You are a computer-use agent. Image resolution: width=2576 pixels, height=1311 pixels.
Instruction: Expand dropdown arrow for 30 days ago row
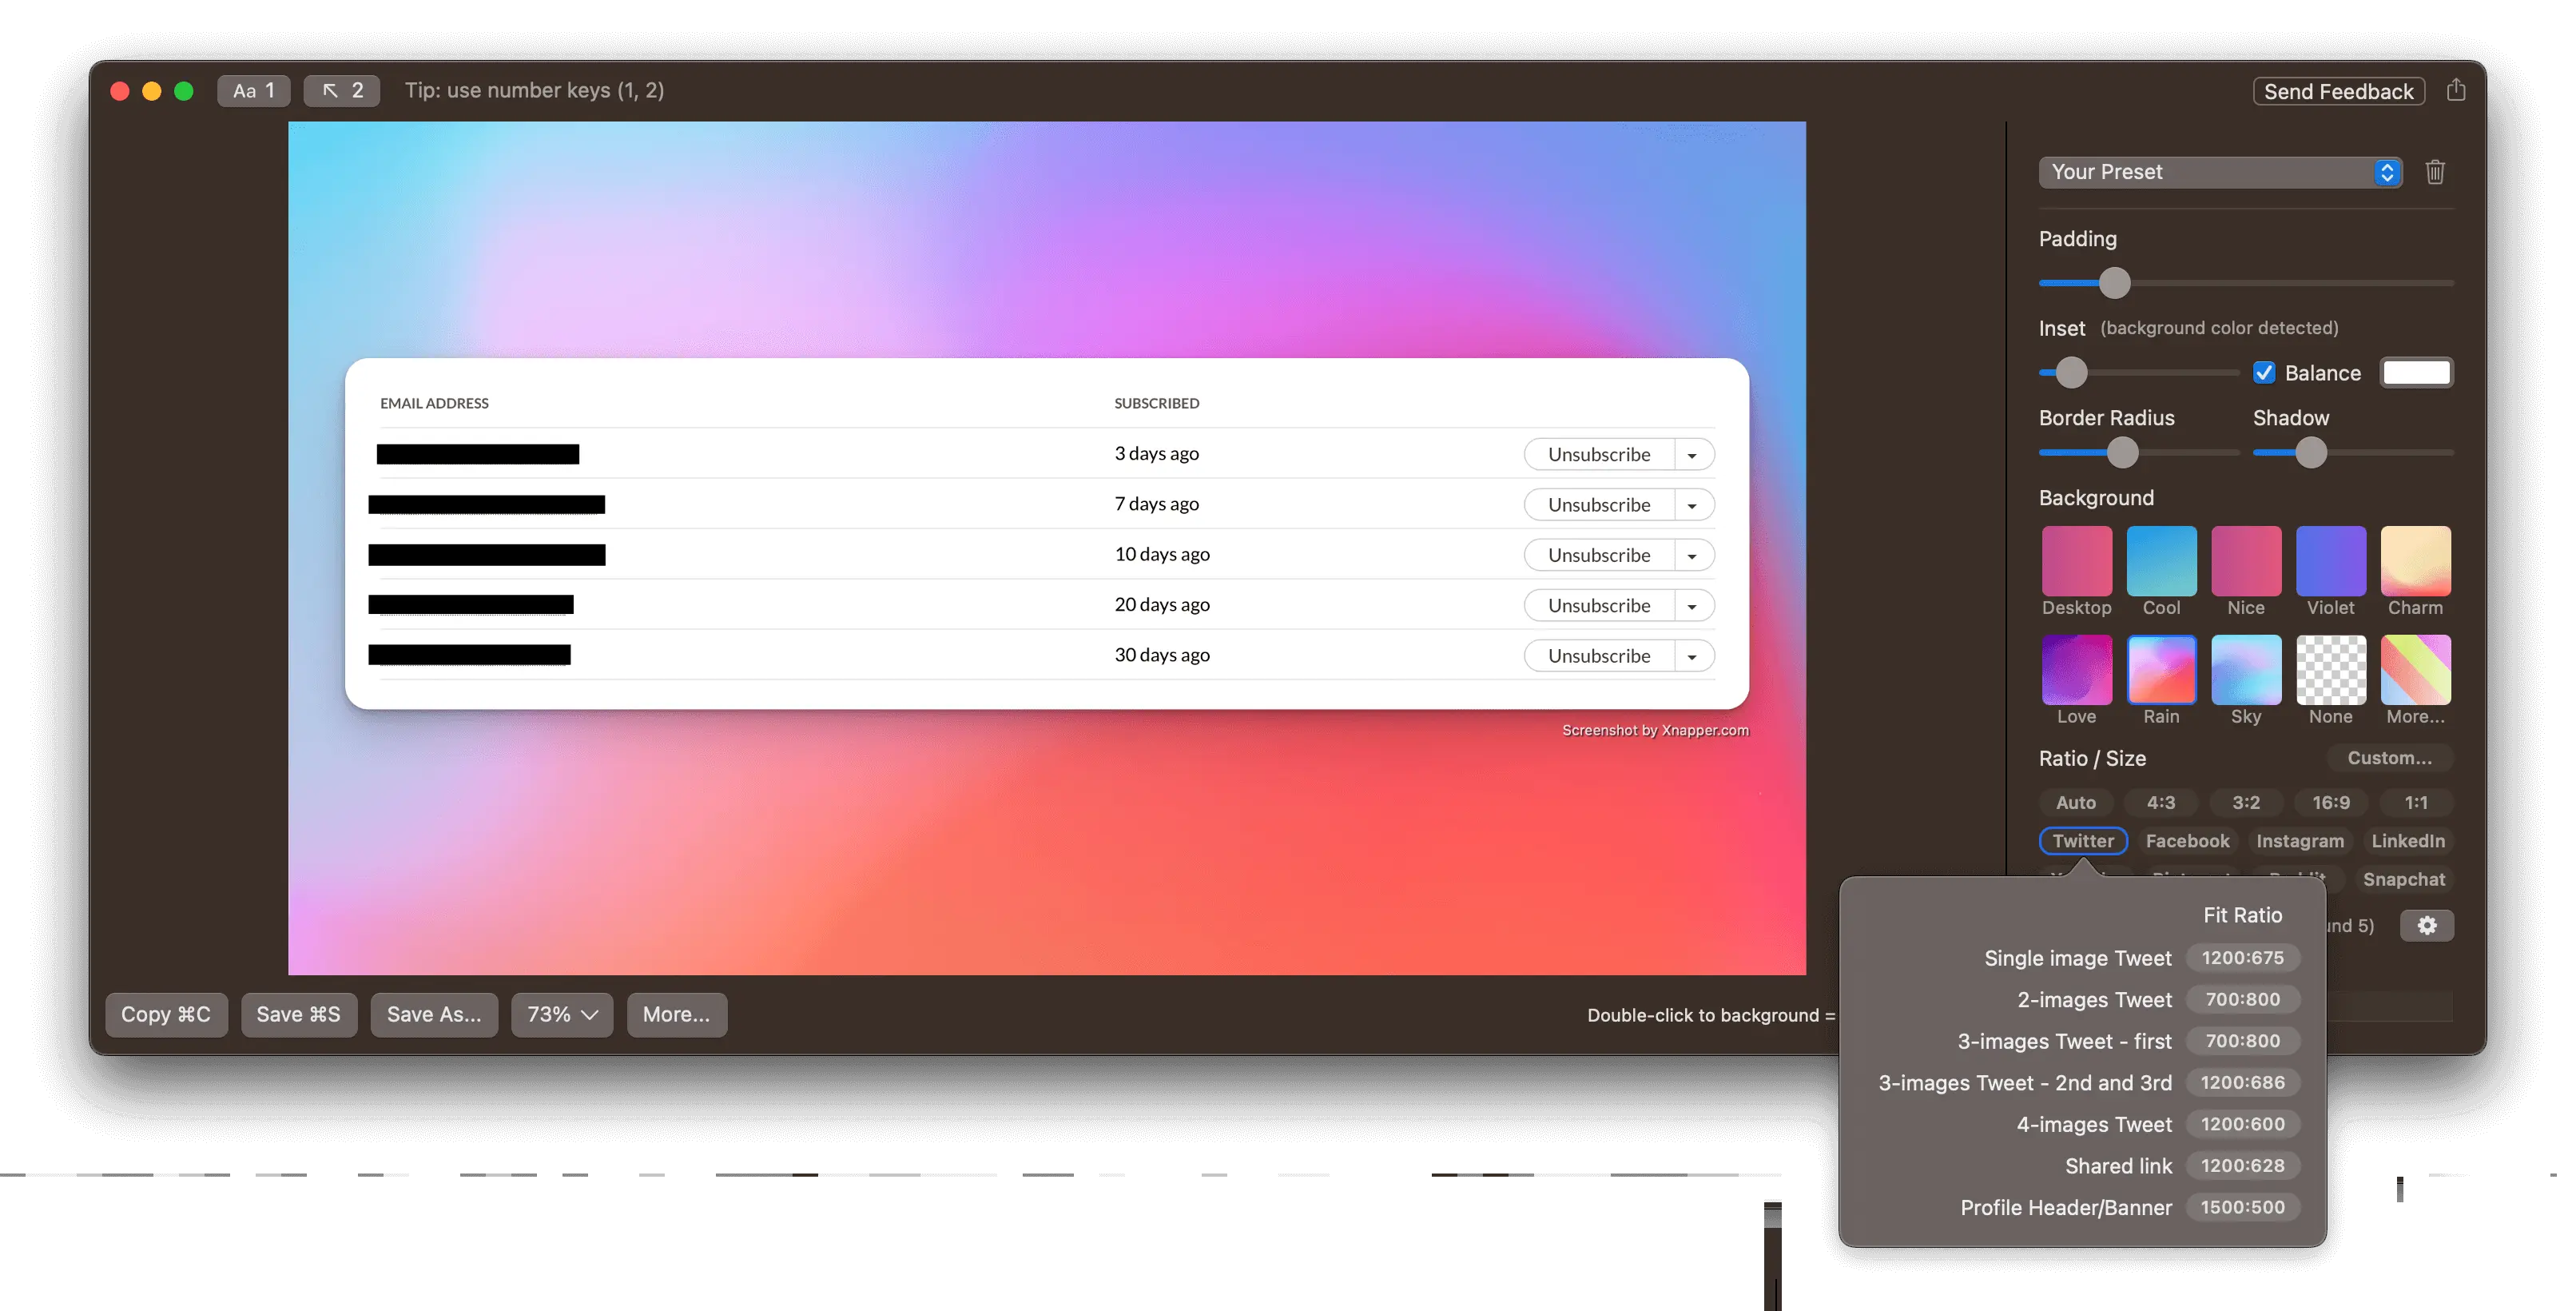pos(1692,655)
